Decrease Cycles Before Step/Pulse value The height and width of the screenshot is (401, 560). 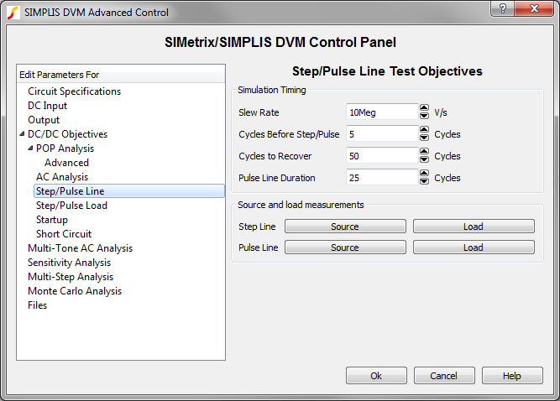pyautogui.click(x=424, y=138)
